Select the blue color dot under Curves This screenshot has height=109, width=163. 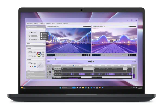(x=35, y=66)
